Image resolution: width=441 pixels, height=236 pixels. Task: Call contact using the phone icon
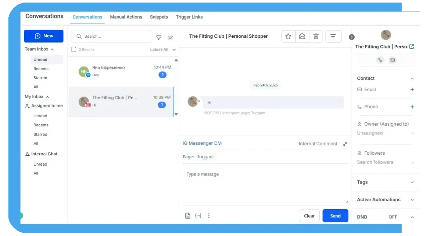click(380, 60)
